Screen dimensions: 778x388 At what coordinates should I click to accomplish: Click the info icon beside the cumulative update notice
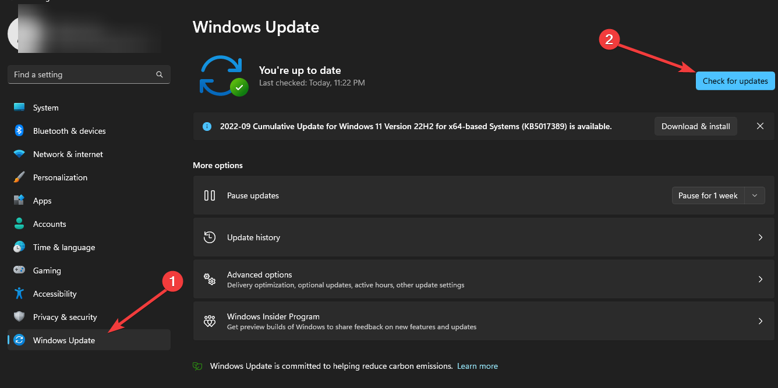tap(207, 126)
